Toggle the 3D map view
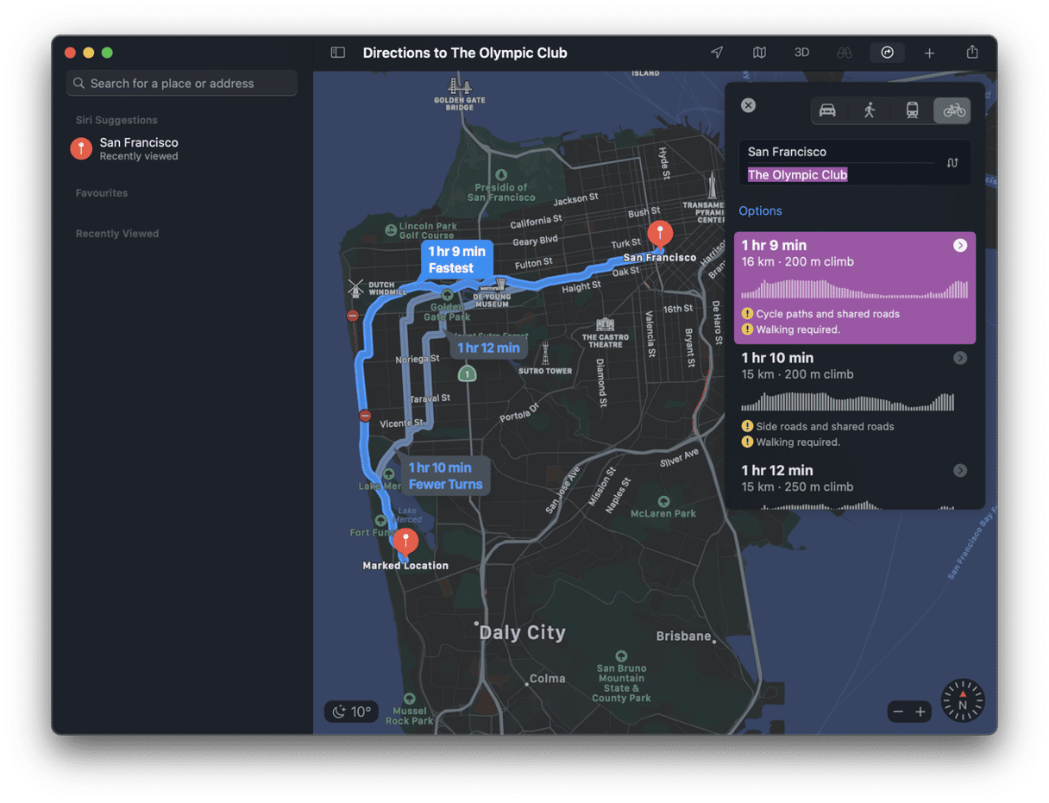The height and width of the screenshot is (803, 1049). [x=801, y=53]
